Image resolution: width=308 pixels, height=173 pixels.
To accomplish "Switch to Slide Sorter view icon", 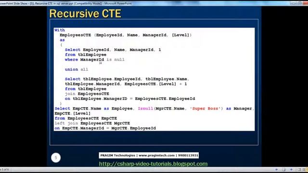I will coord(304,170).
